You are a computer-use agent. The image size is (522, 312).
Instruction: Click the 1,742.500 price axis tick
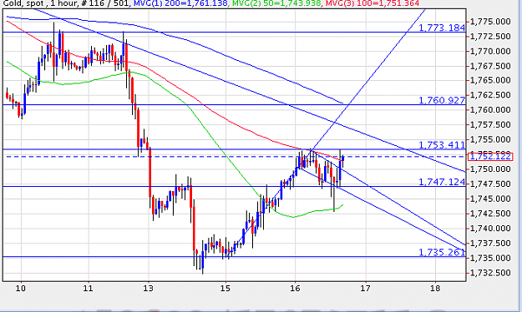click(x=490, y=214)
